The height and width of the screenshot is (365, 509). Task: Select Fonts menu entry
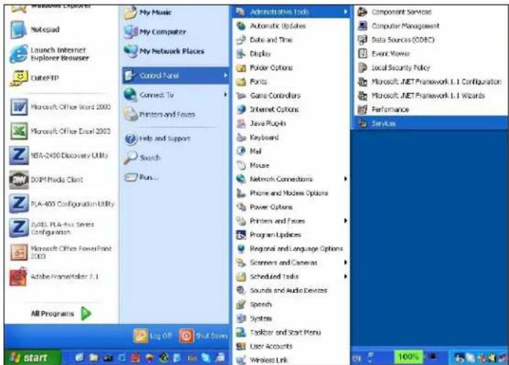pos(291,81)
